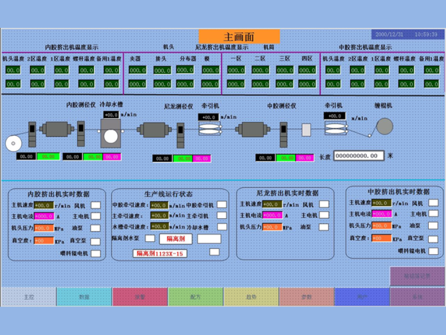Open the blue 用户 user tab
The width and height of the screenshot is (446, 335).
pyautogui.click(x=362, y=297)
